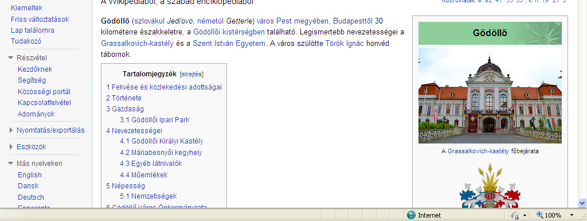The image size is (587, 221).
Task: Open the Kiemeltek sidebar link
Action: click(x=27, y=8)
